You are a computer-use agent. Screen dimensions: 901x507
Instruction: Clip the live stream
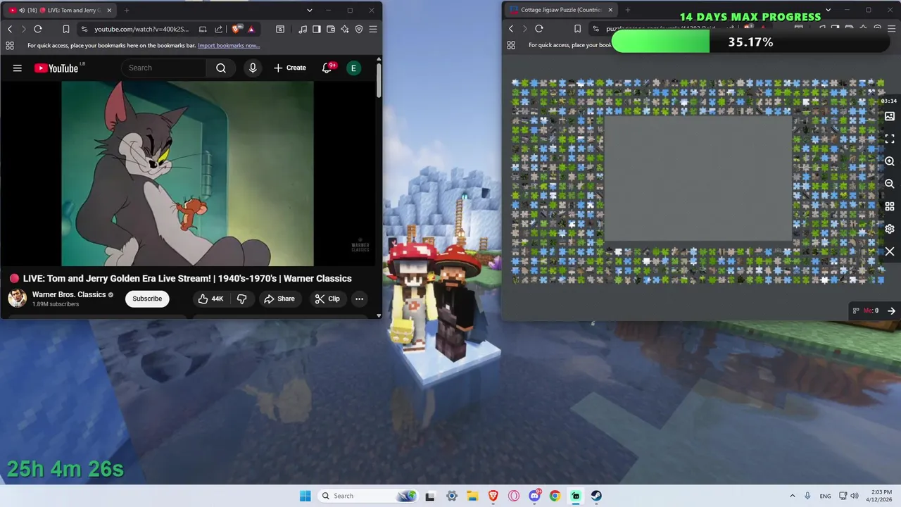[327, 299]
